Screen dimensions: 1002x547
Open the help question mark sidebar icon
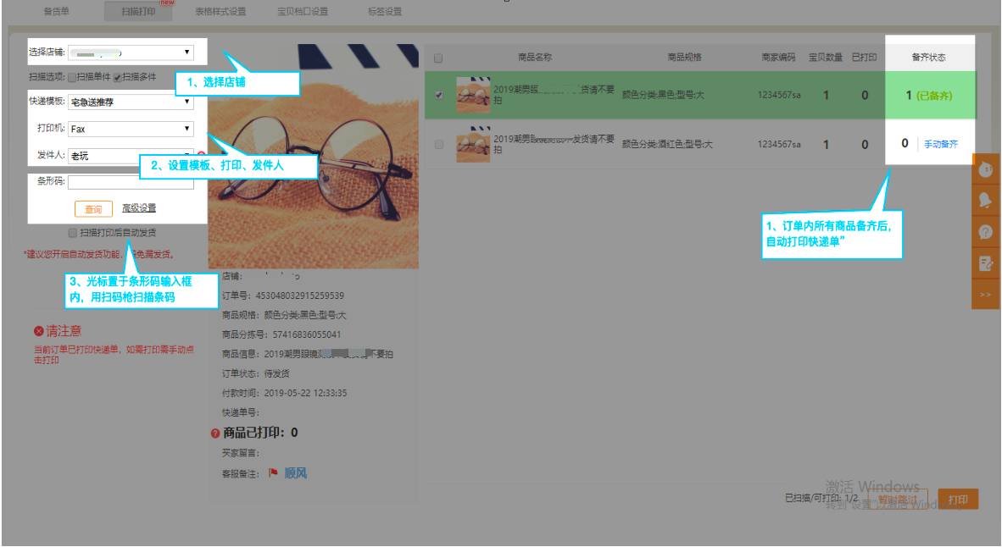point(986,231)
